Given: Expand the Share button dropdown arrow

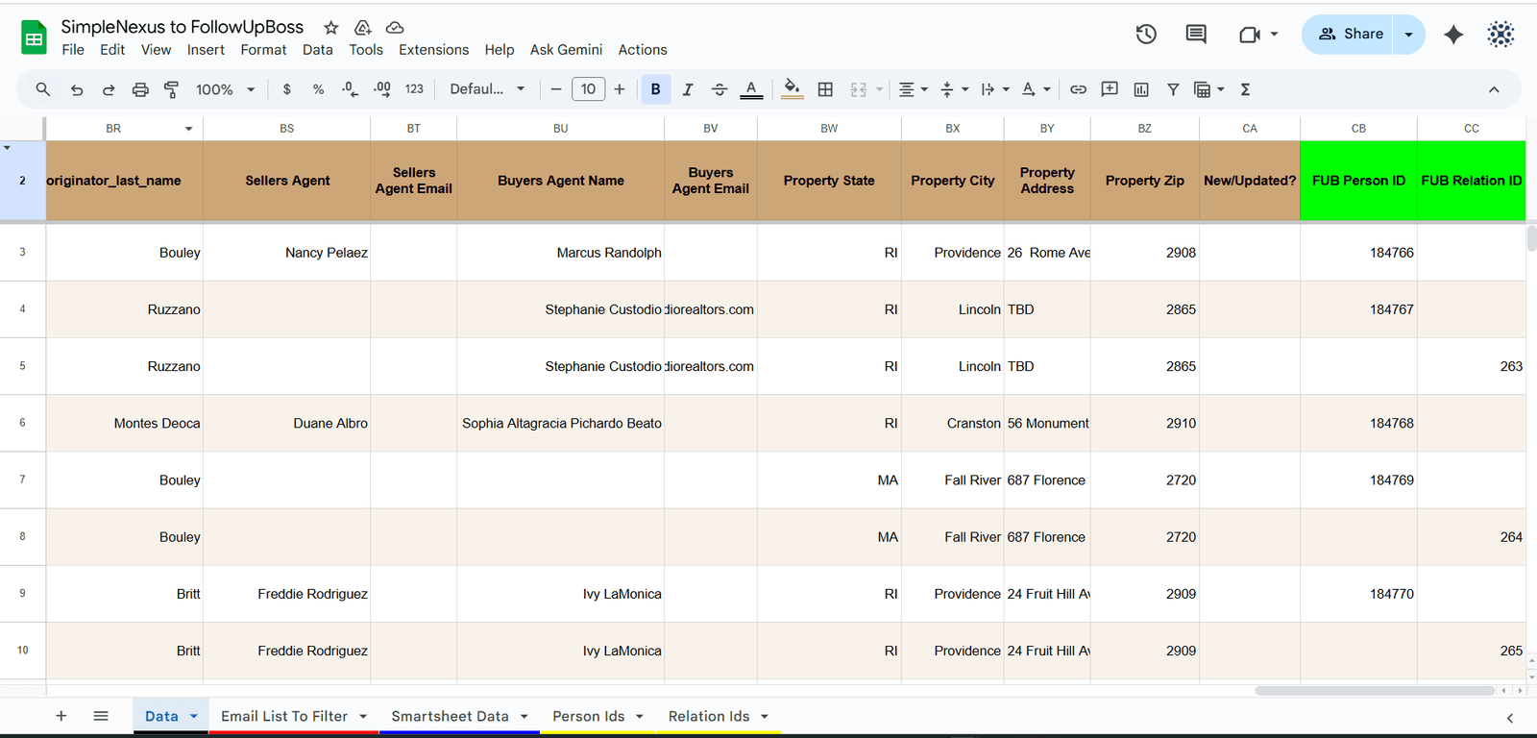Looking at the screenshot, I should [1408, 35].
